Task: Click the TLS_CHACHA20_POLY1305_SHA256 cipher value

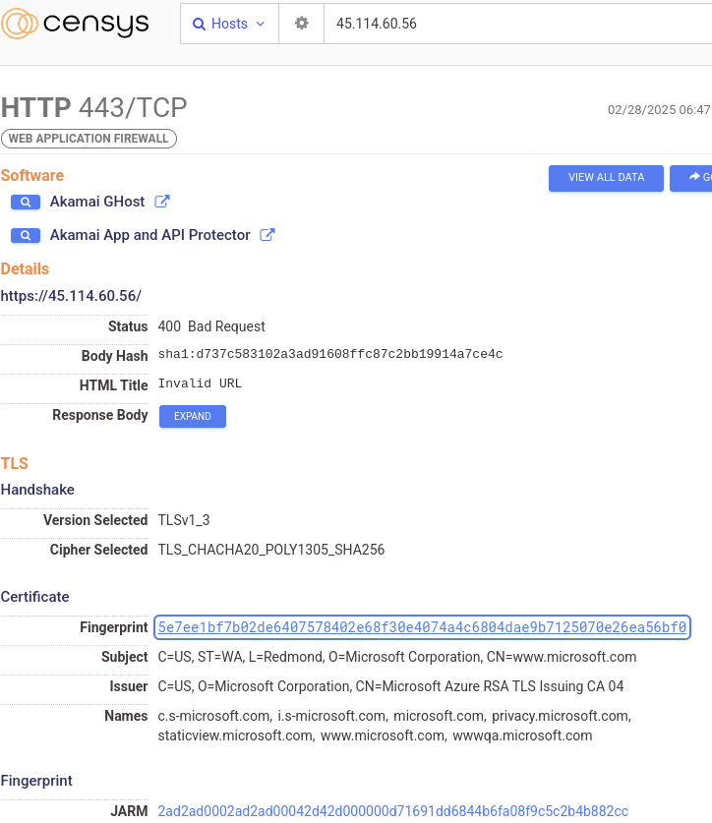Action: coord(270,550)
